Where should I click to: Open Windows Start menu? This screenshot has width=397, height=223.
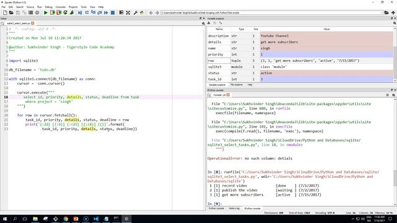pyautogui.click(x=5, y=219)
